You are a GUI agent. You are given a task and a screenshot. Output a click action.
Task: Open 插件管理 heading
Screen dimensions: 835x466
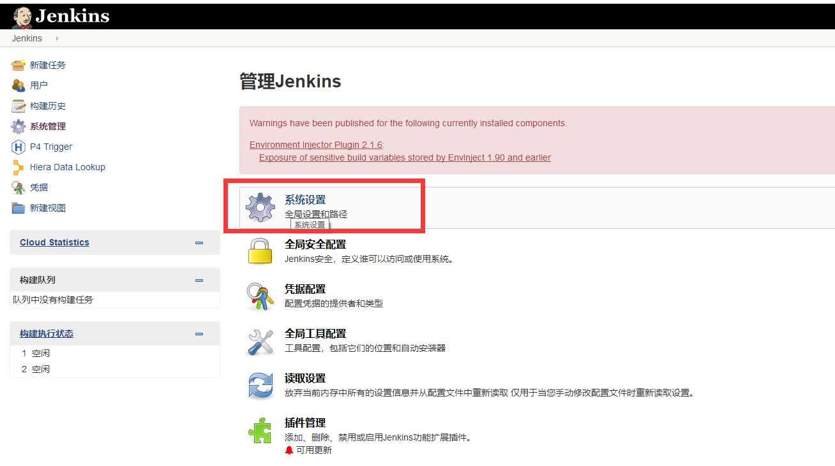[x=305, y=423]
